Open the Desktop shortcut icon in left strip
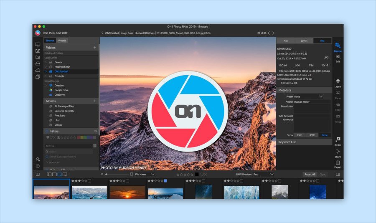The width and height of the screenshot is (376, 223). pyautogui.click(x=38, y=45)
